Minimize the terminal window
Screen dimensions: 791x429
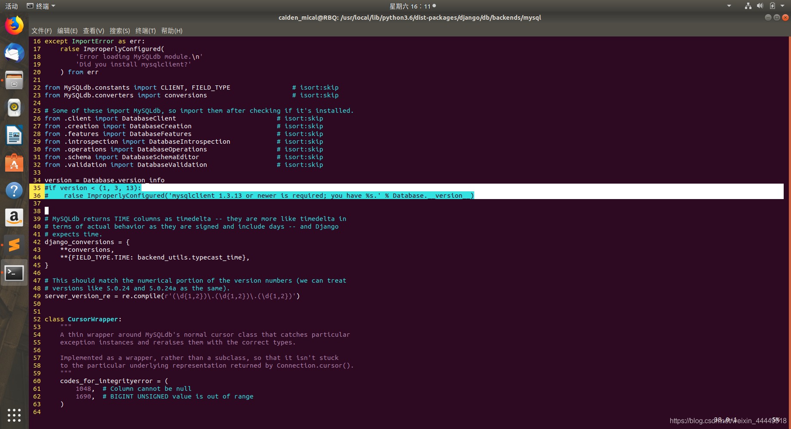(x=768, y=18)
